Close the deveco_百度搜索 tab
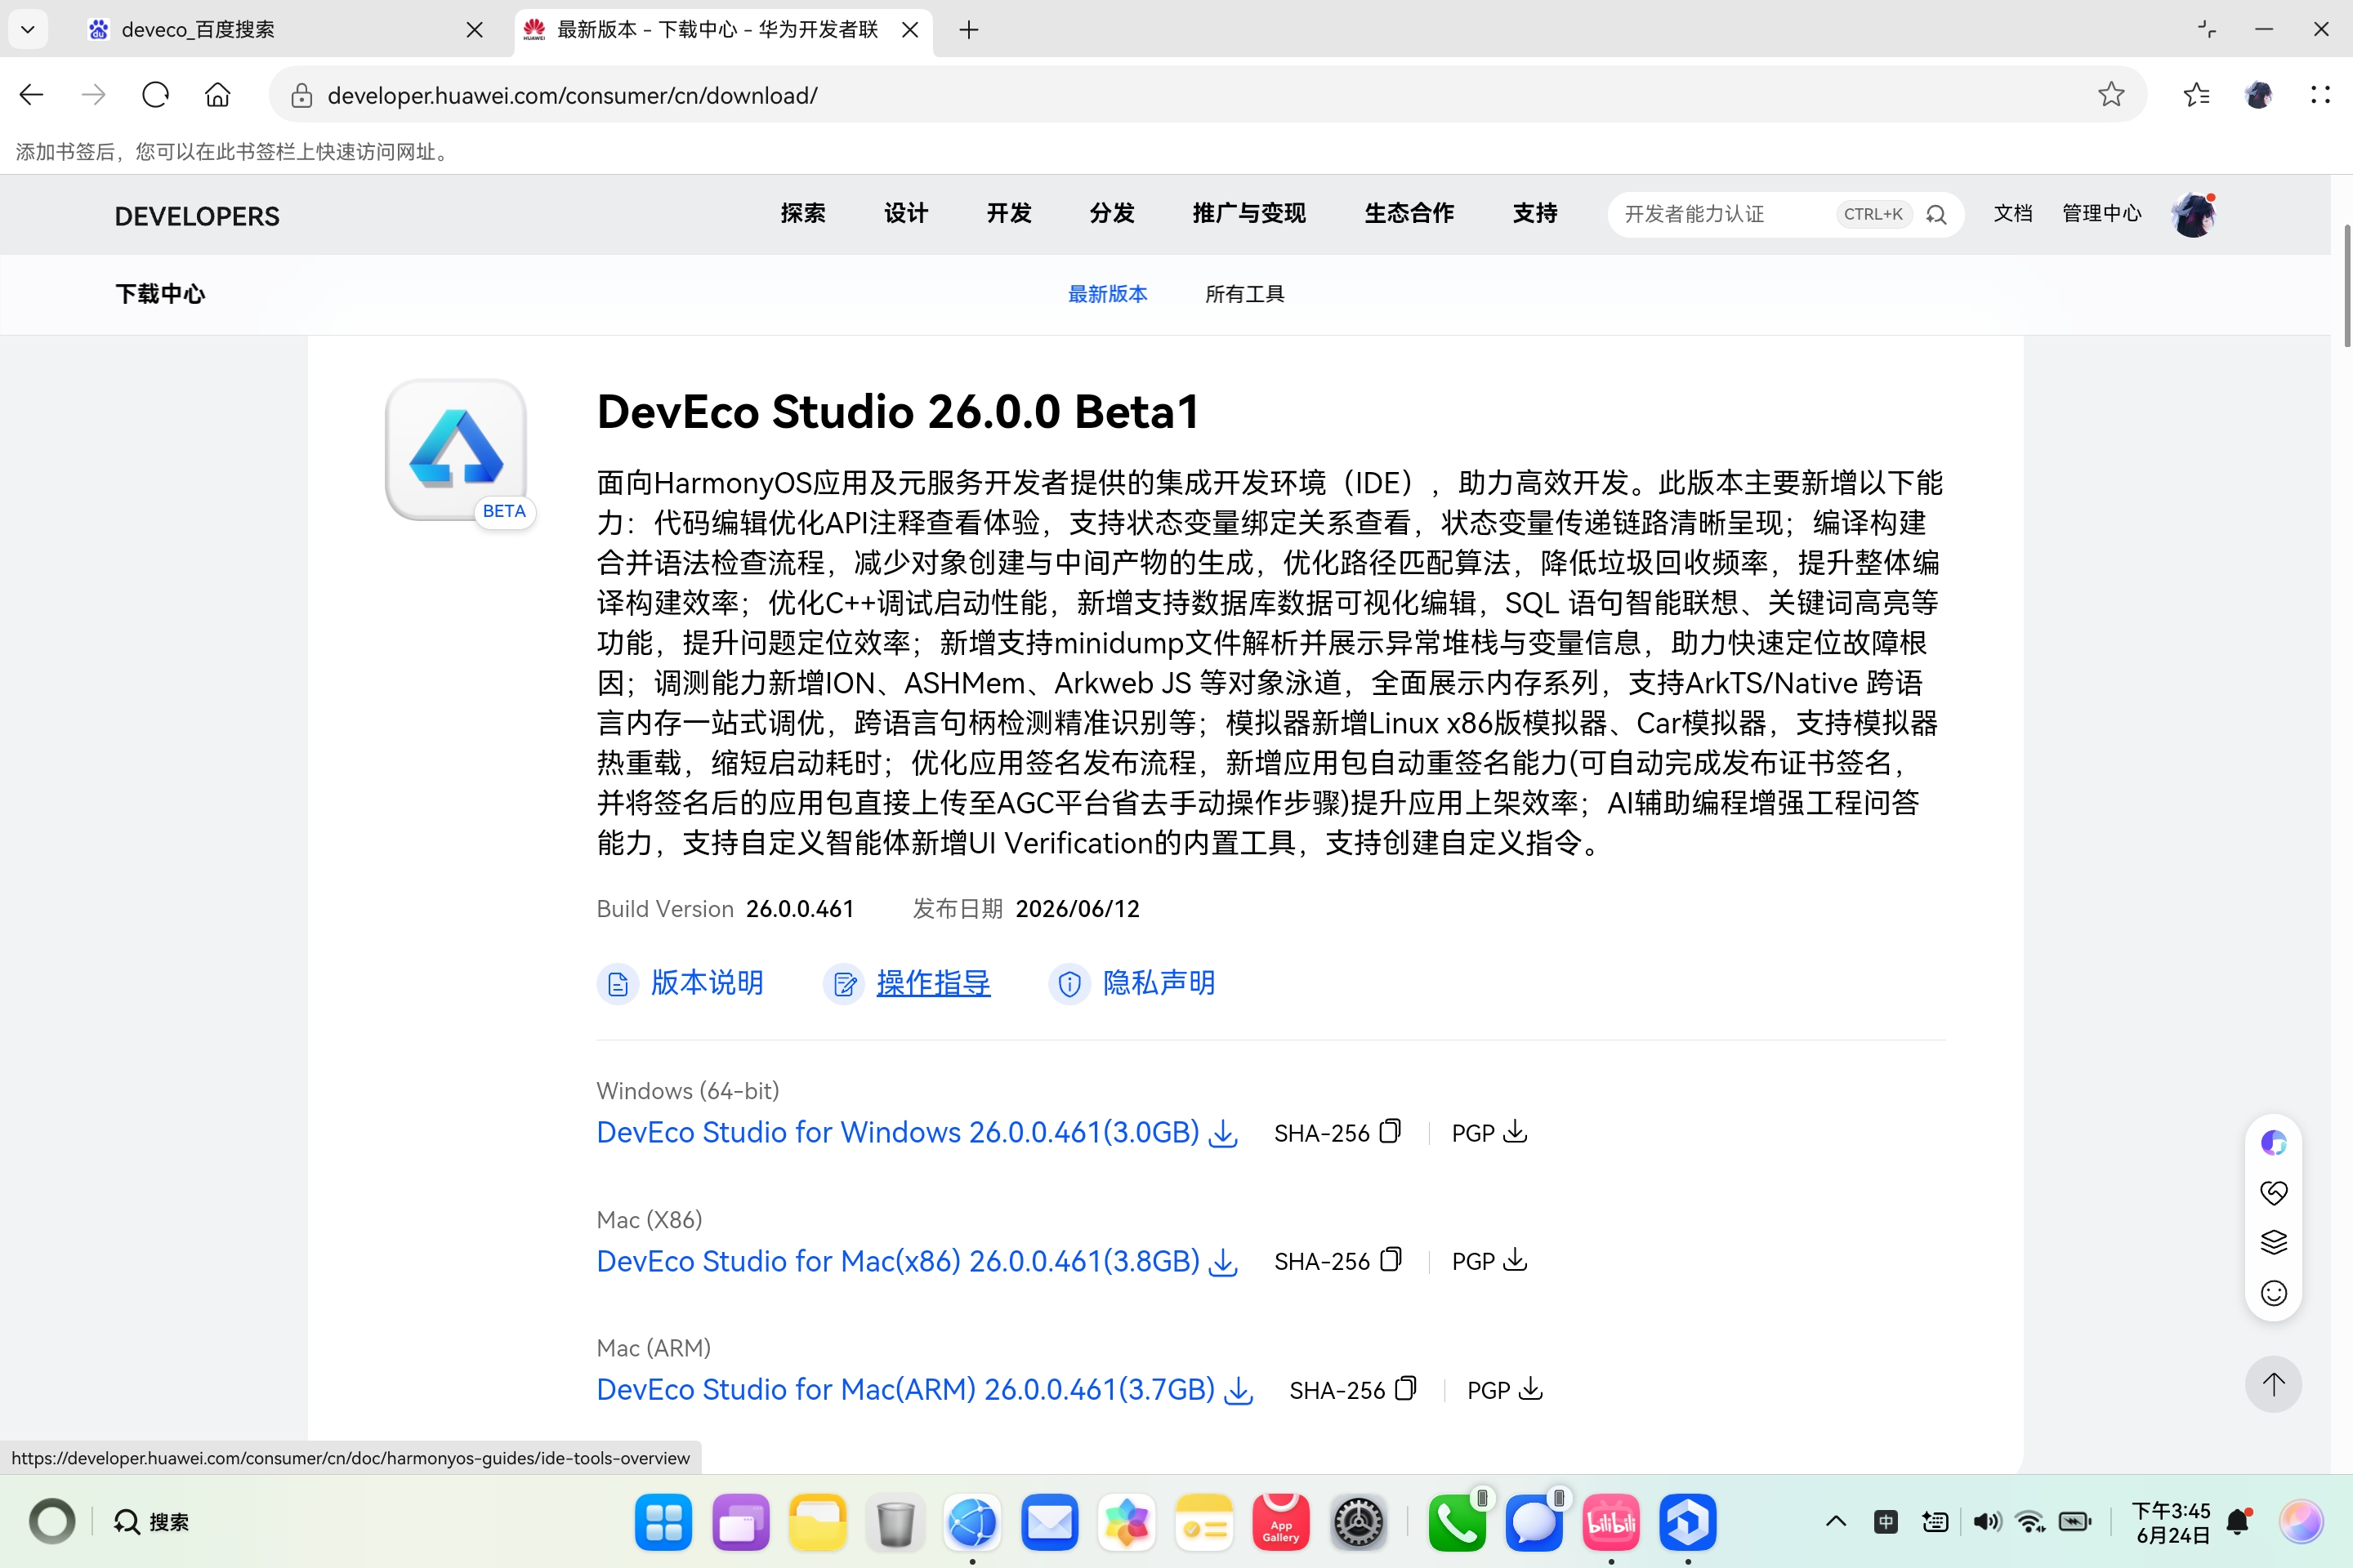Image resolution: width=2353 pixels, height=1568 pixels. (x=474, y=29)
